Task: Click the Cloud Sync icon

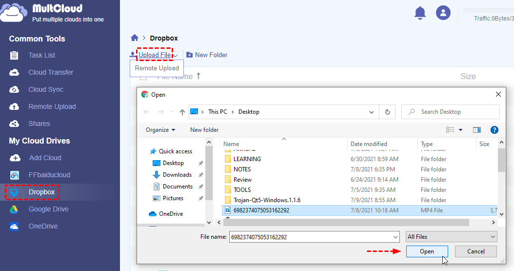Action: pos(14,89)
